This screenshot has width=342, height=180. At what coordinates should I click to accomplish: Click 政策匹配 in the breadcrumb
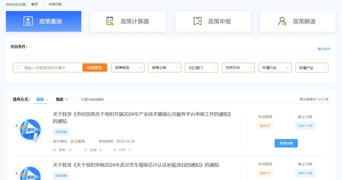(x=55, y=4)
